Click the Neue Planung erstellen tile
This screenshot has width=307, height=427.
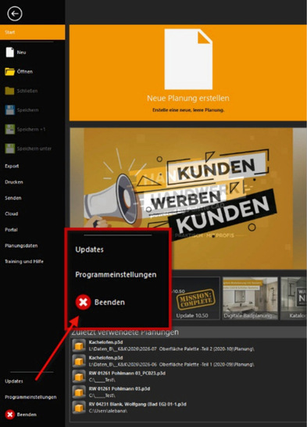(x=188, y=73)
